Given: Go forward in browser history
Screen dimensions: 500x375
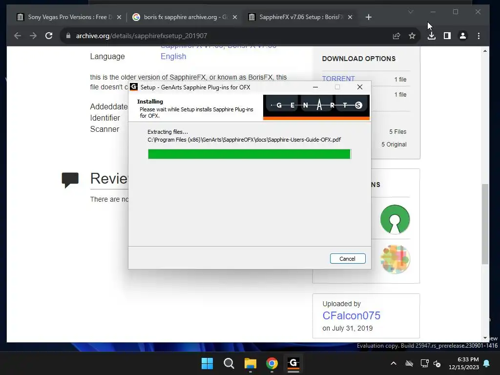Looking at the screenshot, I should click(x=33, y=36).
